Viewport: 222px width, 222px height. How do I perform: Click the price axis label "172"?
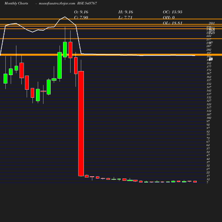pyautogui.click(x=209, y=70)
